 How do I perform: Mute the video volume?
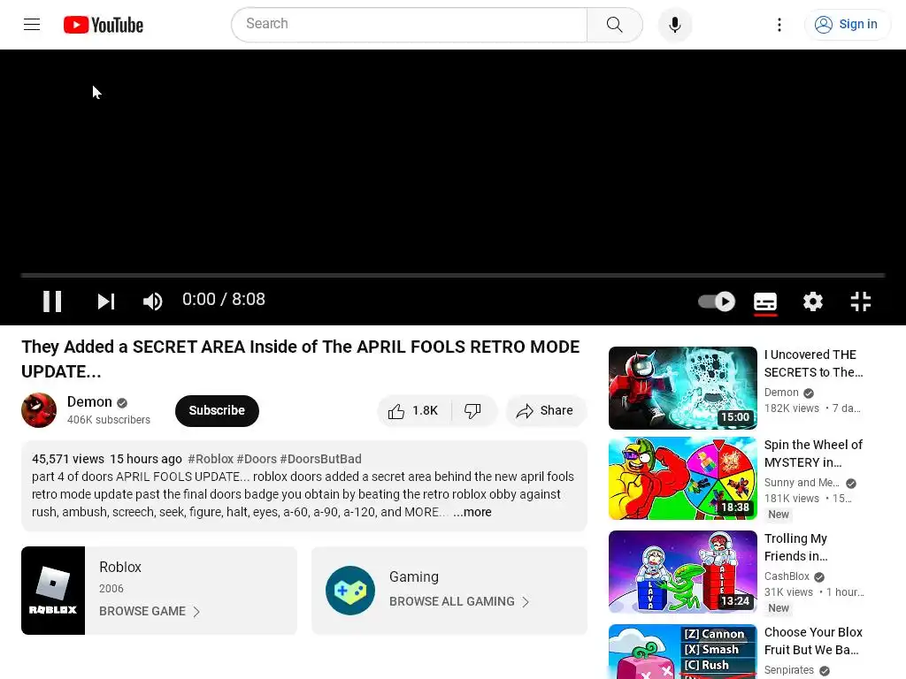(x=152, y=301)
